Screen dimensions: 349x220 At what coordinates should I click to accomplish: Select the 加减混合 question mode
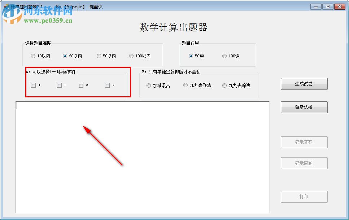149,85
